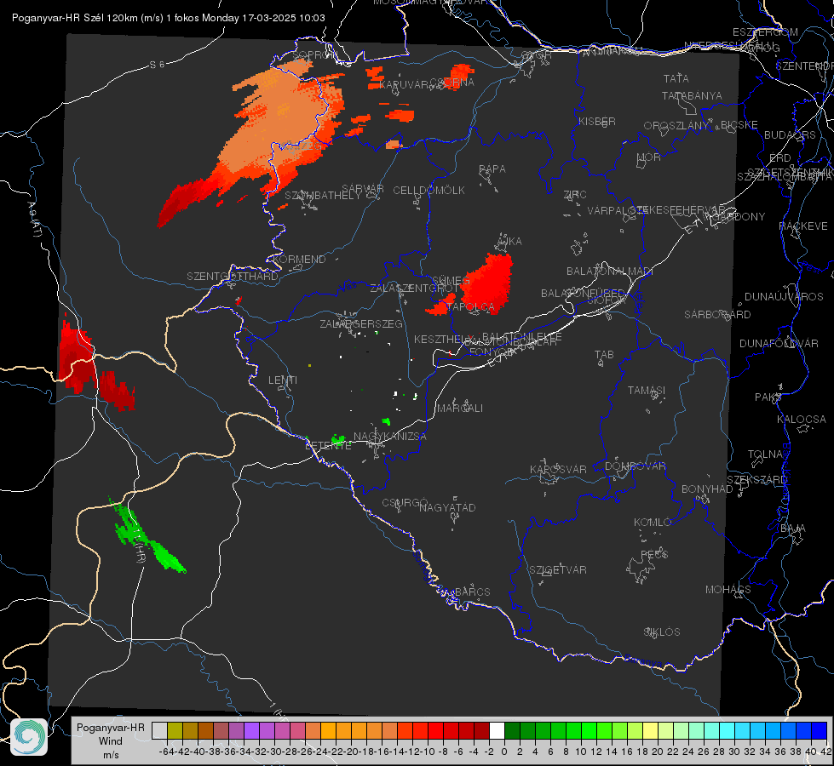Click the radar title text with date 17-03-2025

168,18
